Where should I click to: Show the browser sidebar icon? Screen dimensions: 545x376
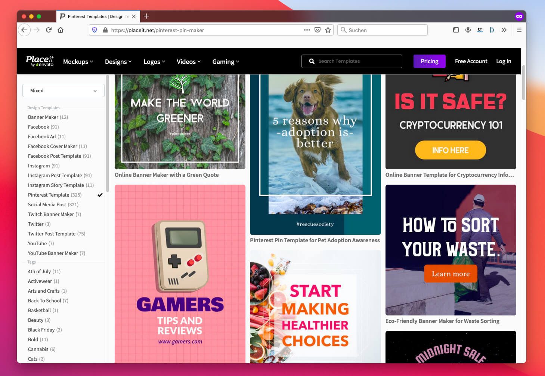(456, 30)
